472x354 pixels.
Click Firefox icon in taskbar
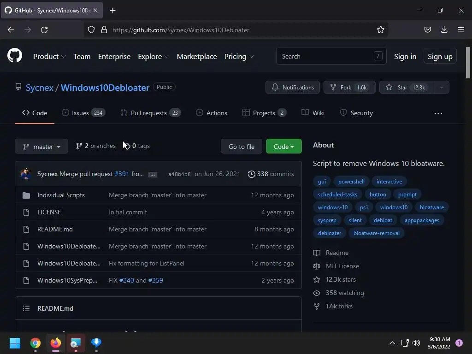coord(56,343)
